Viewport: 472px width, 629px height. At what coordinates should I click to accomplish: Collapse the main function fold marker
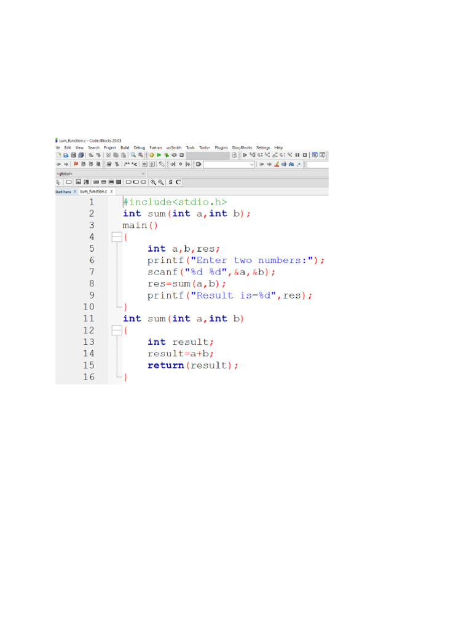(117, 237)
